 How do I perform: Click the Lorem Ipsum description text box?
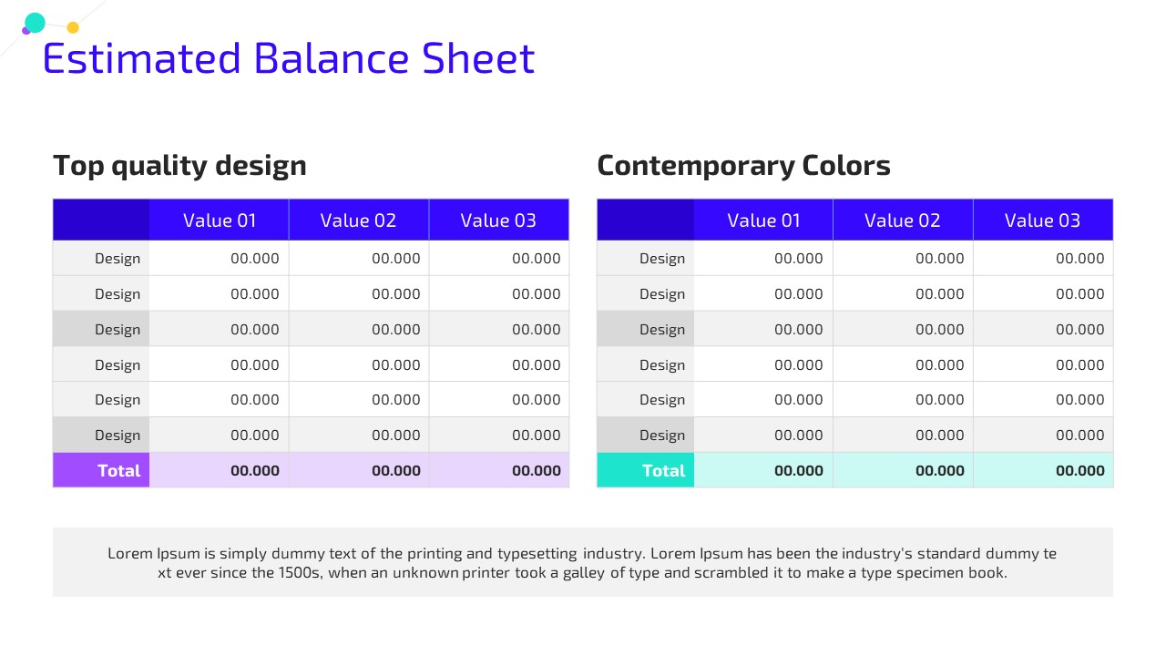pyautogui.click(x=583, y=562)
